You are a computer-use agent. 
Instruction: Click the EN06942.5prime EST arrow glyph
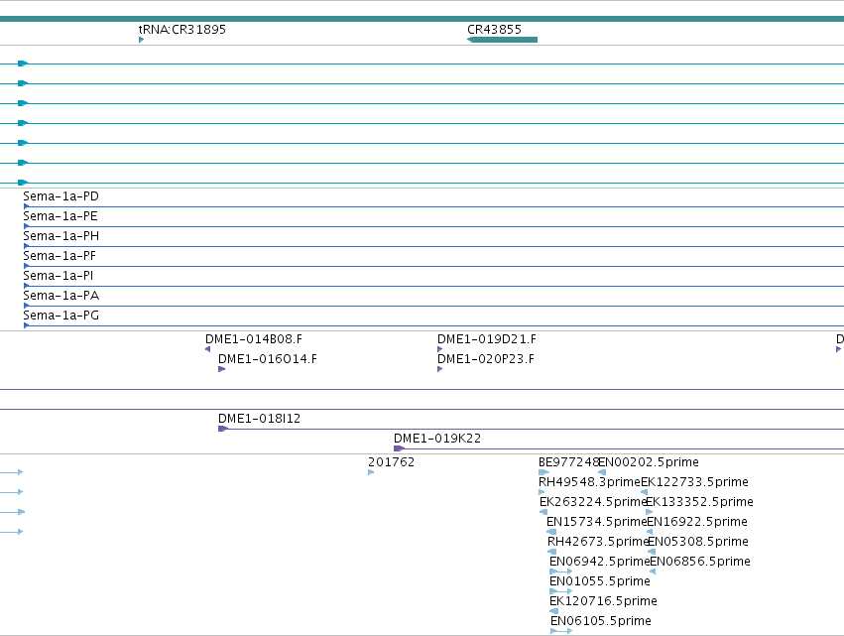click(x=561, y=572)
